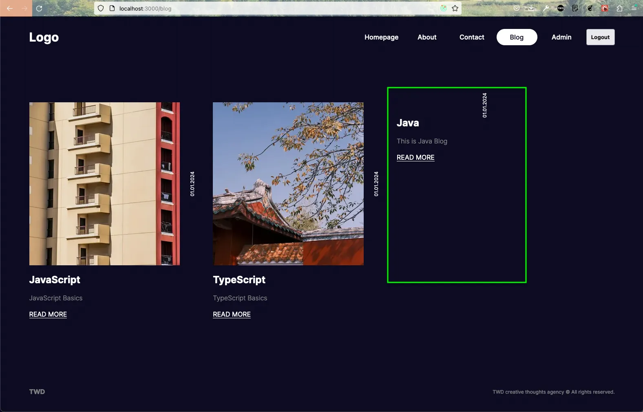
Task: Reload the page with the refresh icon
Action: coord(39,8)
